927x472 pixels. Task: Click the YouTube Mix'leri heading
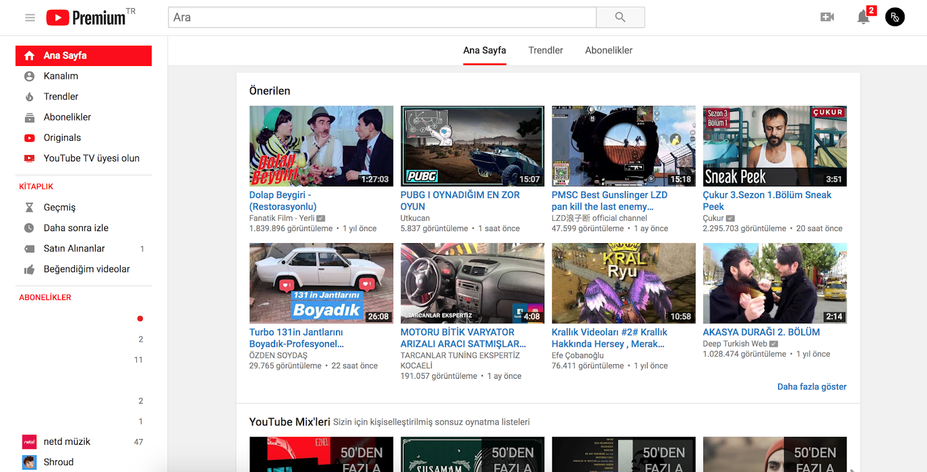pyautogui.click(x=290, y=422)
